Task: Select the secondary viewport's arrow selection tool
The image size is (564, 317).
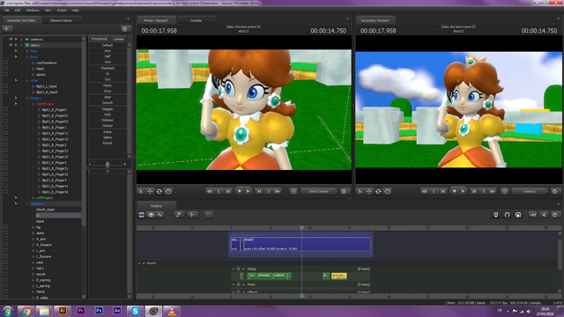Action: (x=360, y=192)
